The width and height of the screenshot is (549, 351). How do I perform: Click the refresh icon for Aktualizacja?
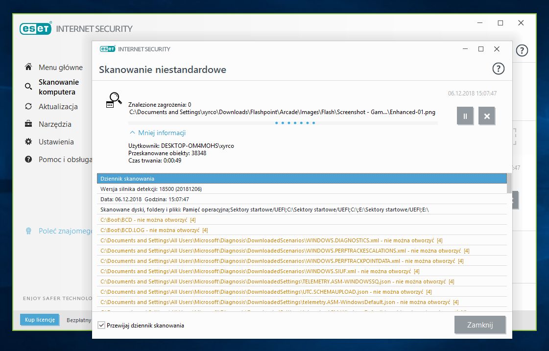click(28, 106)
